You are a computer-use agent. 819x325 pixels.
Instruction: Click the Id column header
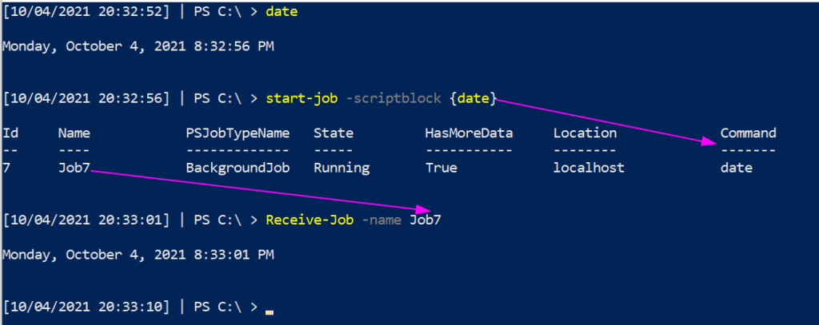(x=10, y=133)
